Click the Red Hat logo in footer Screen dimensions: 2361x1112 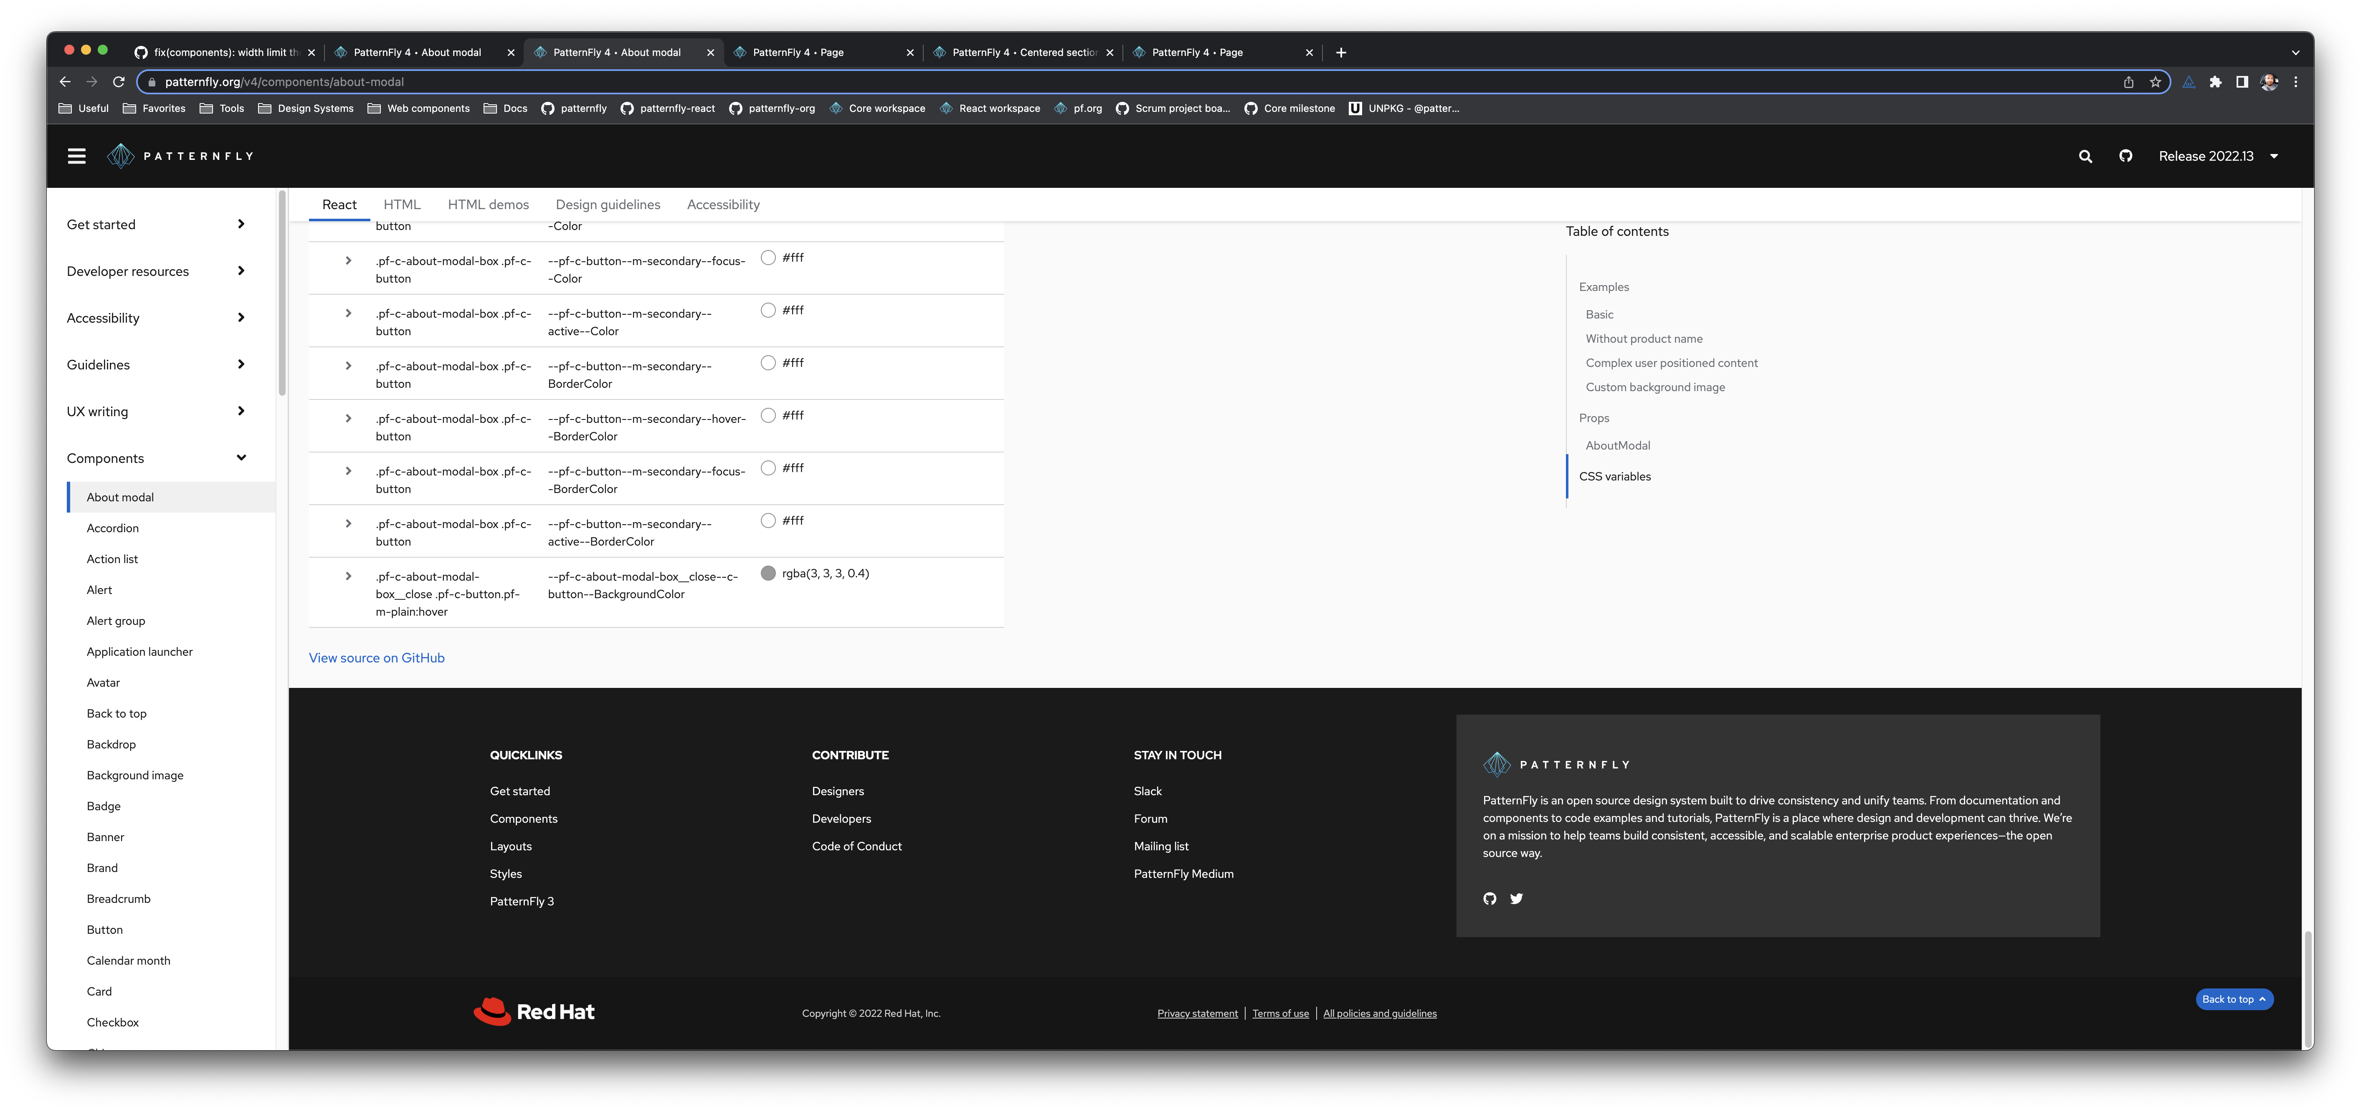click(x=535, y=1011)
